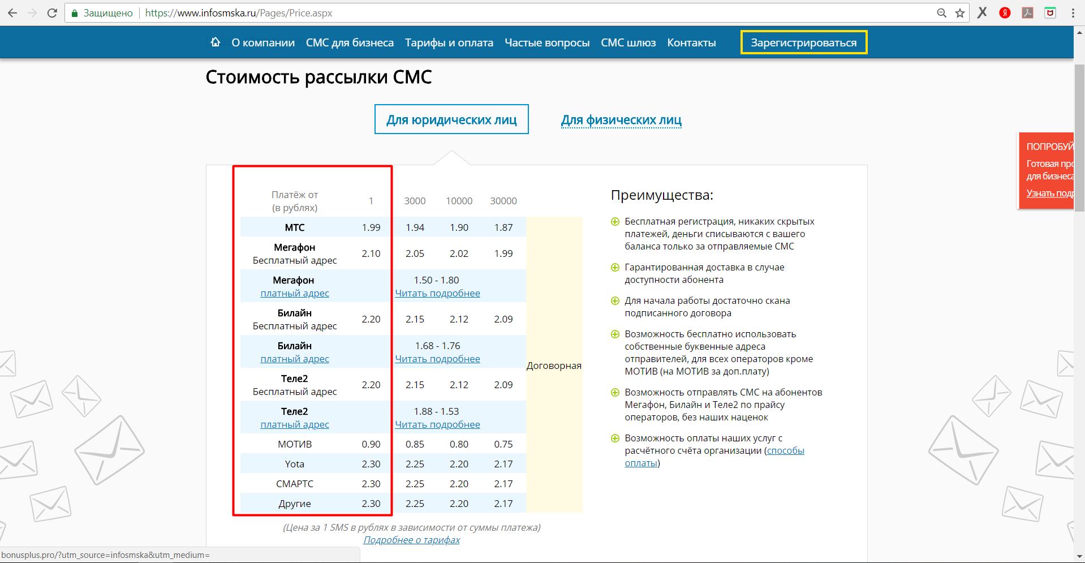1085x563 pixels.
Task: Open the Chrome three-dot menu
Action: point(1073,13)
